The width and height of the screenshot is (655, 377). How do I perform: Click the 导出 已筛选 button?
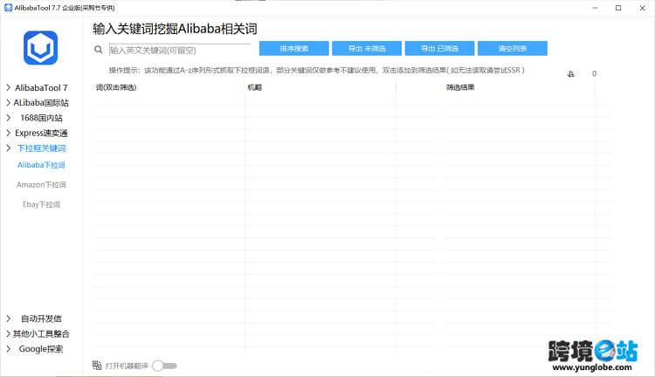click(439, 48)
